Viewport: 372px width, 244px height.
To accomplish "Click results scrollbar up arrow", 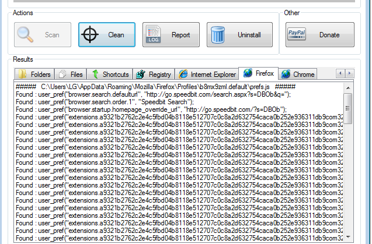I will click(348, 88).
